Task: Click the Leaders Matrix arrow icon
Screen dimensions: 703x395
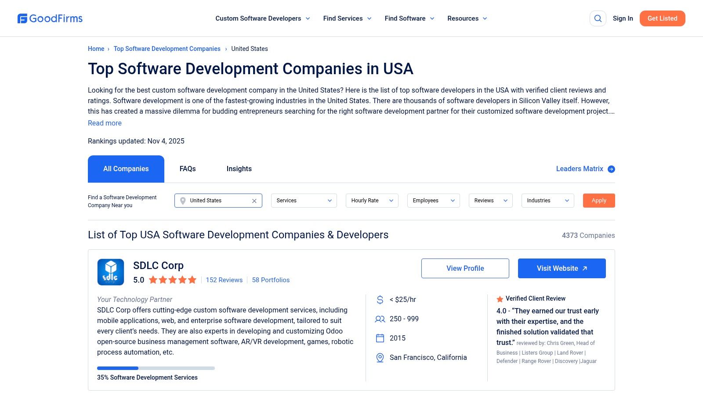Action: coord(611,169)
